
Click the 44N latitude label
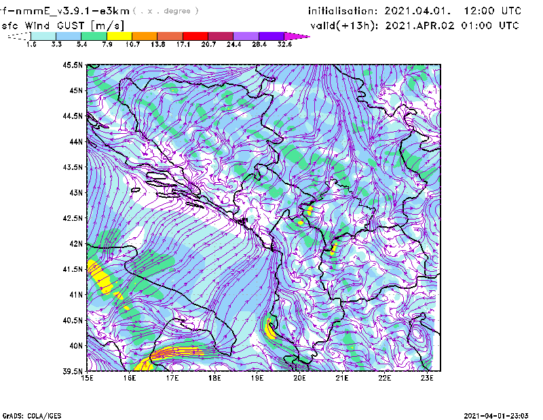point(76,141)
